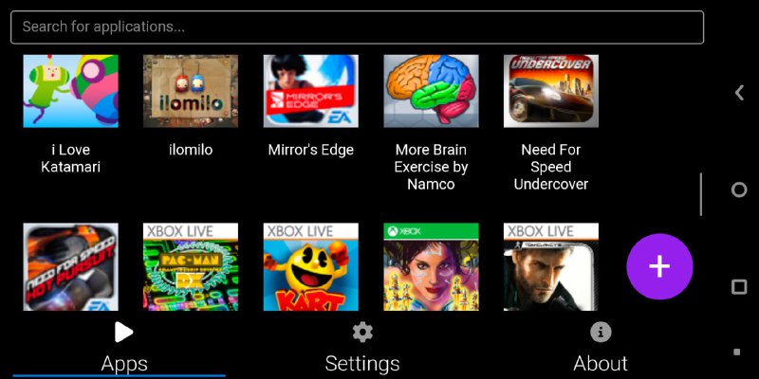Open the Tom Clancy Xbox Live tile
The image size is (759, 379).
coord(551,267)
